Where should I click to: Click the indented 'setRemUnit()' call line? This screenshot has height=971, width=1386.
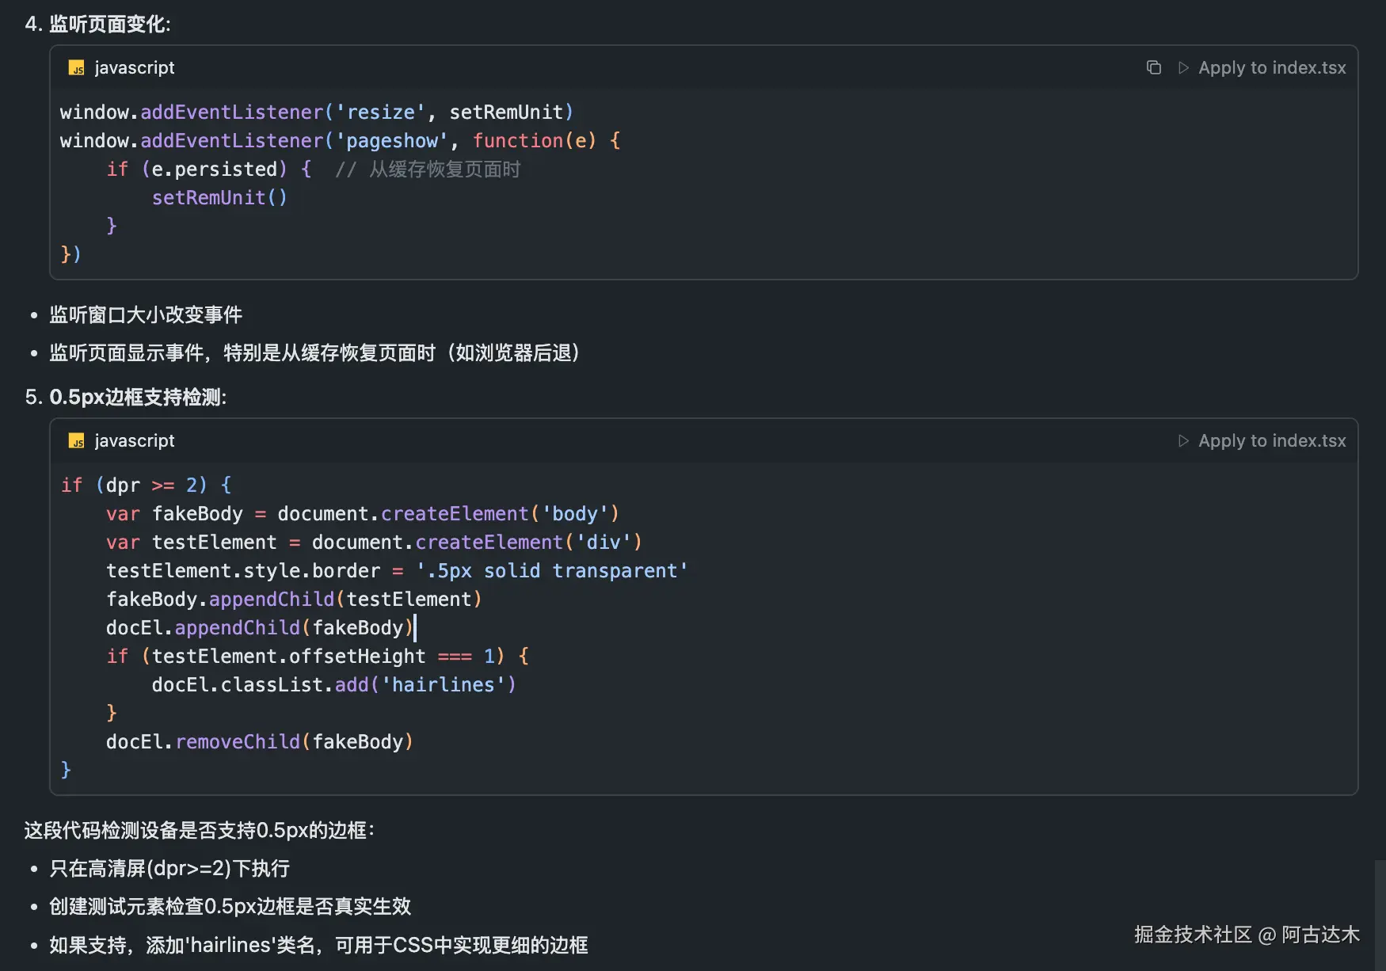[219, 198]
